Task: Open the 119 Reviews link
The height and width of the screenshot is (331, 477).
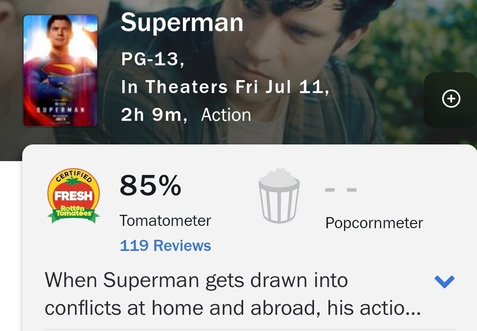Action: (165, 245)
